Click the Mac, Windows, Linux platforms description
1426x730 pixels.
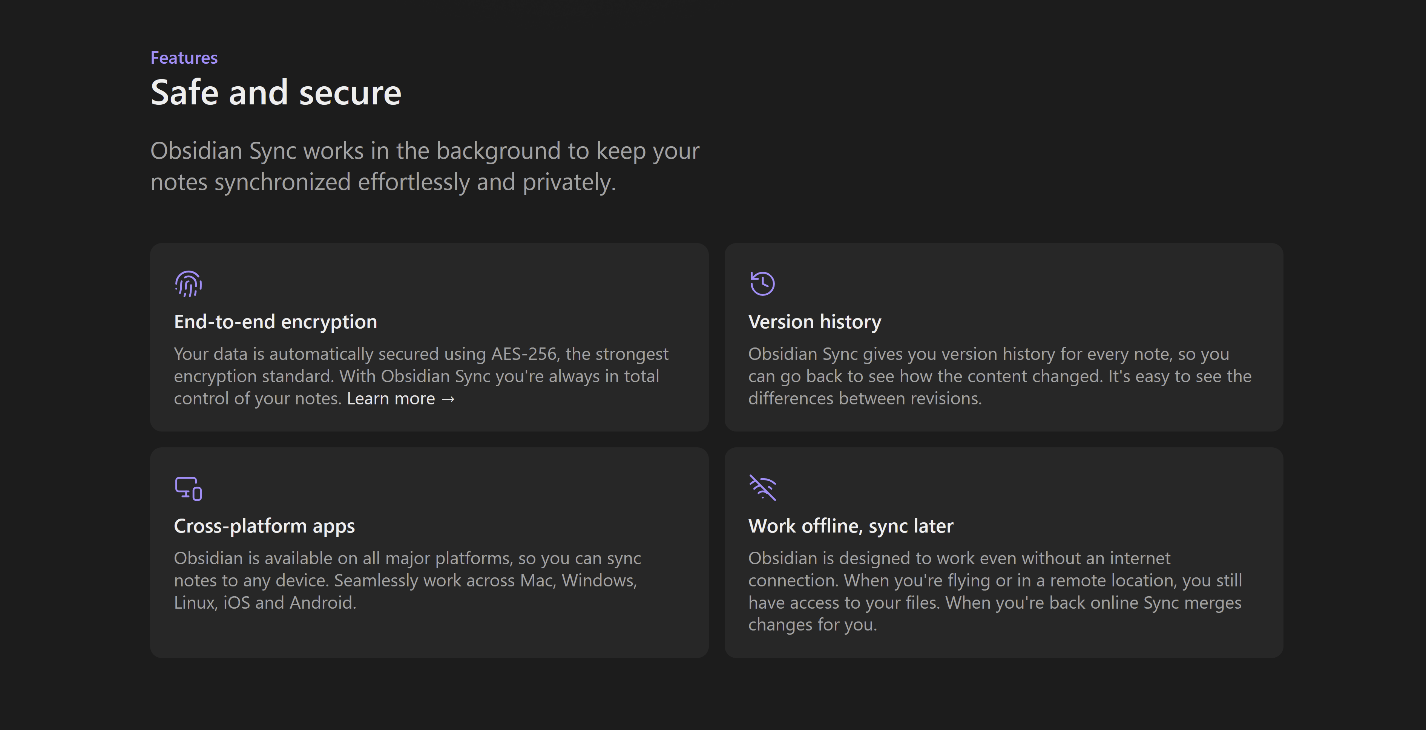408,580
